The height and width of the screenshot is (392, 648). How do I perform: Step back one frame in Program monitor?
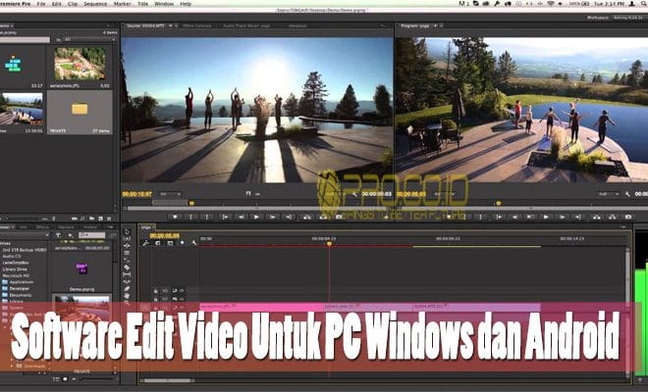(x=514, y=217)
